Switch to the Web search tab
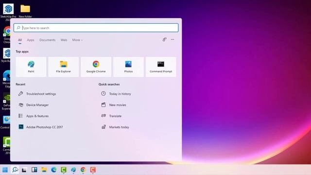 pos(64,40)
